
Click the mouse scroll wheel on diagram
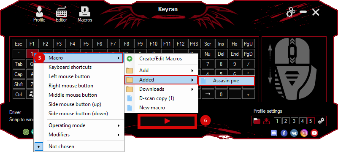pos(292,51)
